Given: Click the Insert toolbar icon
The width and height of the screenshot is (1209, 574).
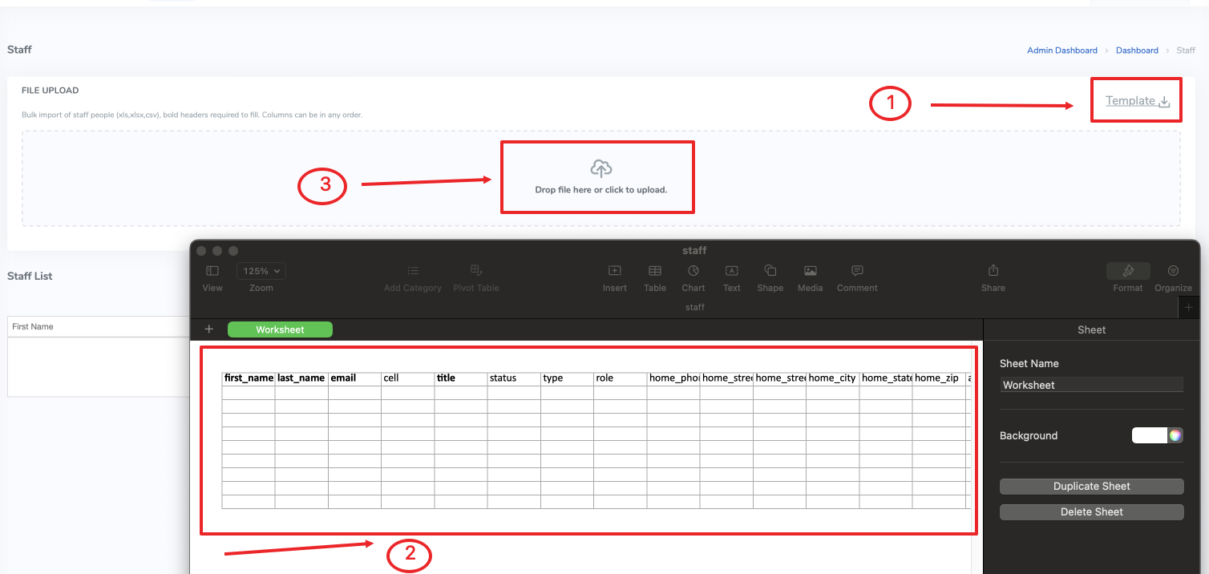Looking at the screenshot, I should [615, 272].
